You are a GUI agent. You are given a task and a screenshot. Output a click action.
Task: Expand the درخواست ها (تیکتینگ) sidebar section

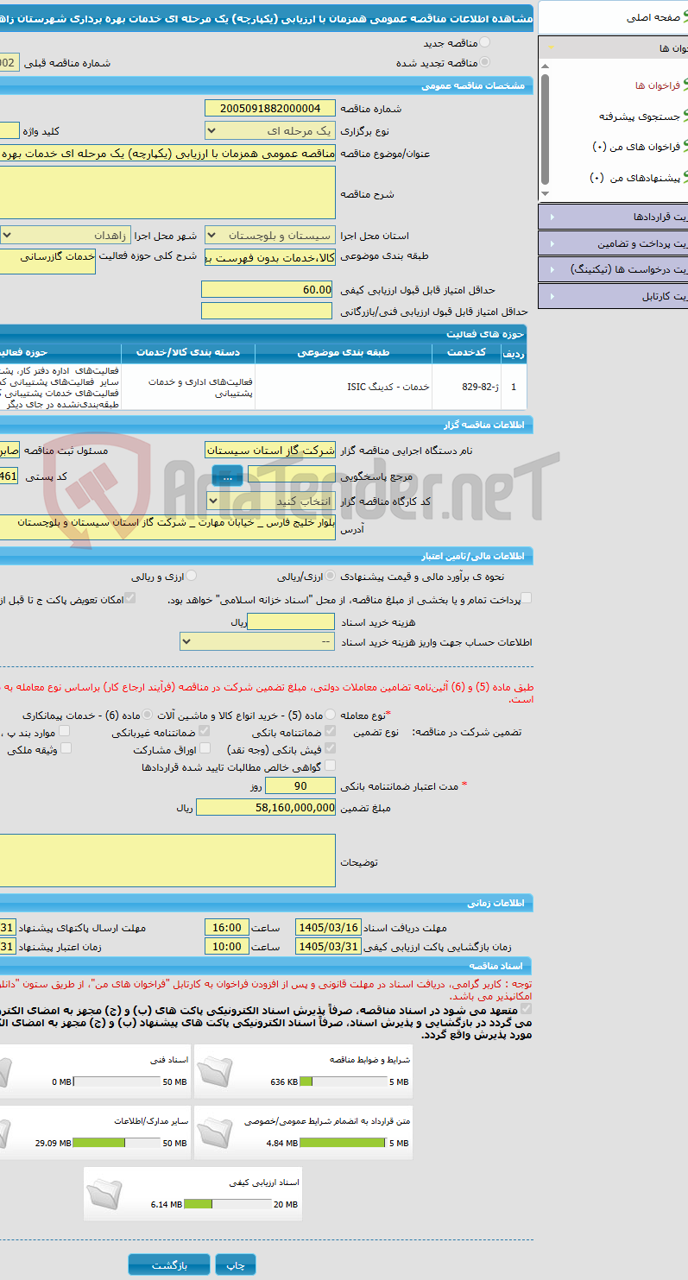pyautogui.click(x=613, y=269)
